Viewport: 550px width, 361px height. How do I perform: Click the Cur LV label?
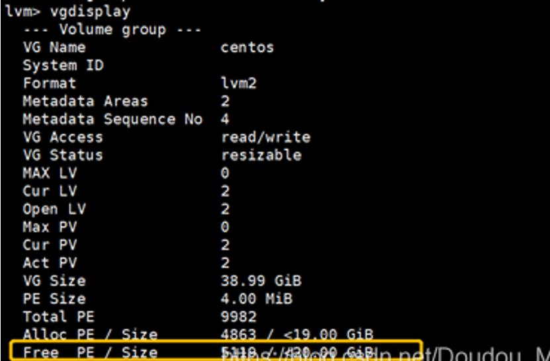pyautogui.click(x=50, y=191)
